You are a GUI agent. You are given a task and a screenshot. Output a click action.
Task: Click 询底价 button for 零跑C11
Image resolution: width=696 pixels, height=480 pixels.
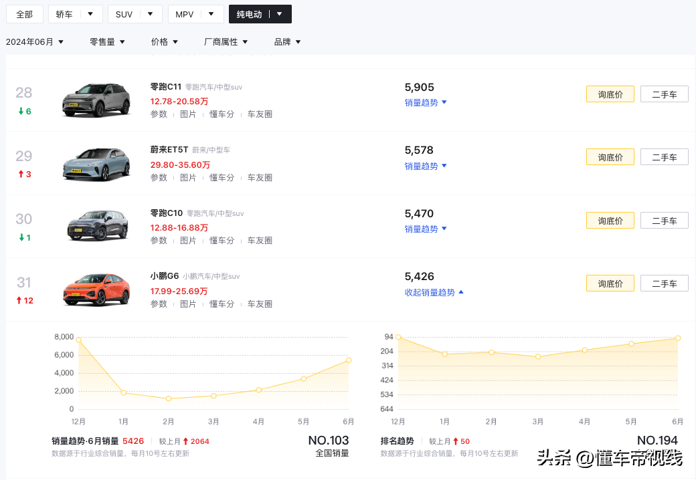[x=610, y=94]
